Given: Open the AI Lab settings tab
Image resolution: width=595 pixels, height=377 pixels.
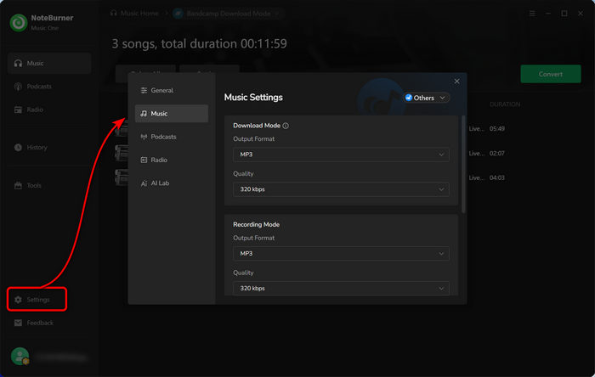Looking at the screenshot, I should [x=172, y=183].
